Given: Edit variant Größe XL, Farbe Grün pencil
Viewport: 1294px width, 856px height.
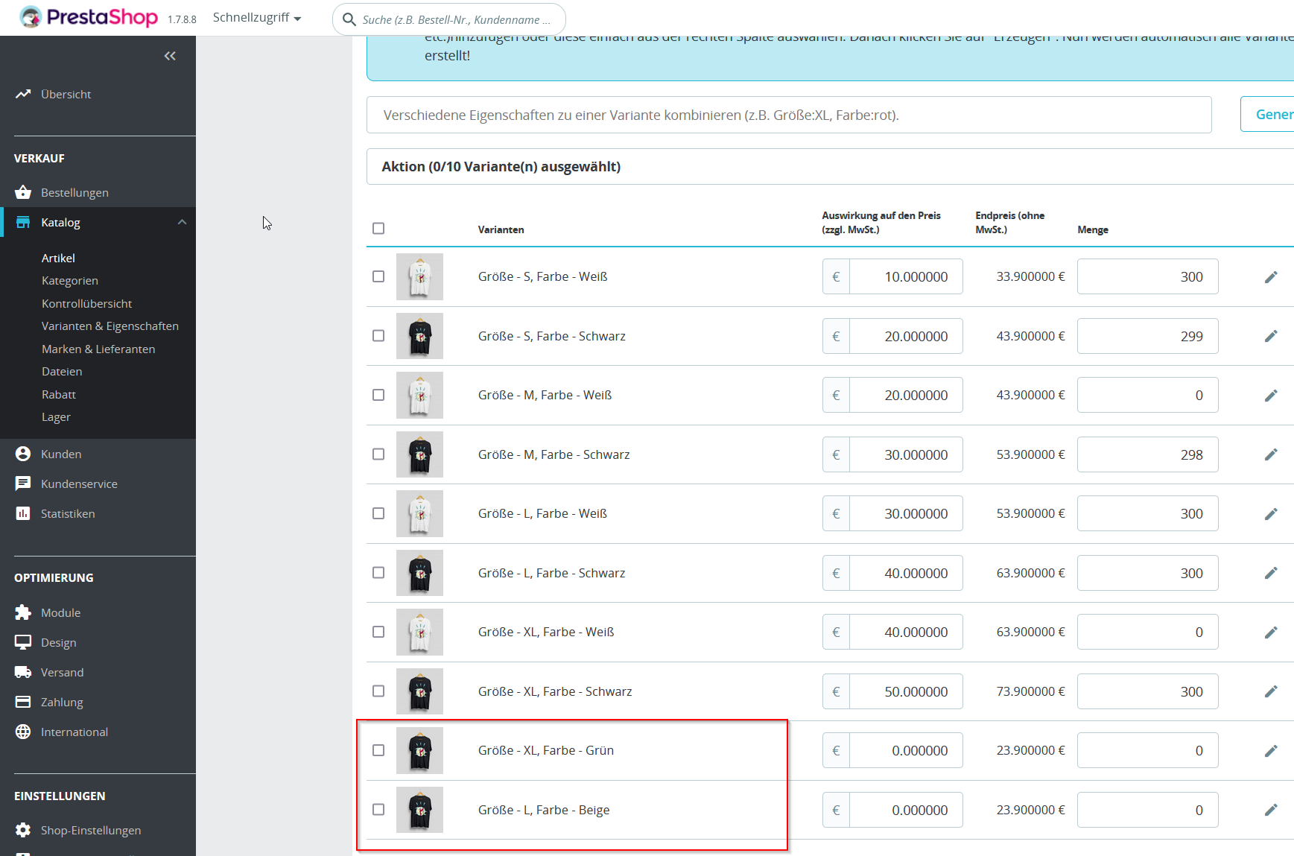Looking at the screenshot, I should [x=1271, y=751].
